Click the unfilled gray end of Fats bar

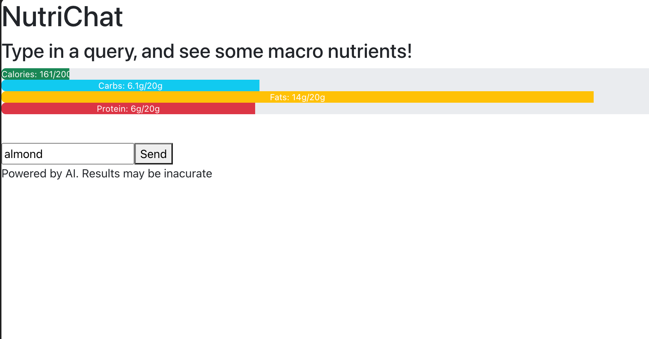click(621, 97)
